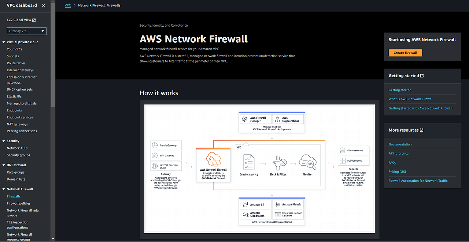Click the Create a policy checklist icon
The image size is (469, 242).
(249, 162)
